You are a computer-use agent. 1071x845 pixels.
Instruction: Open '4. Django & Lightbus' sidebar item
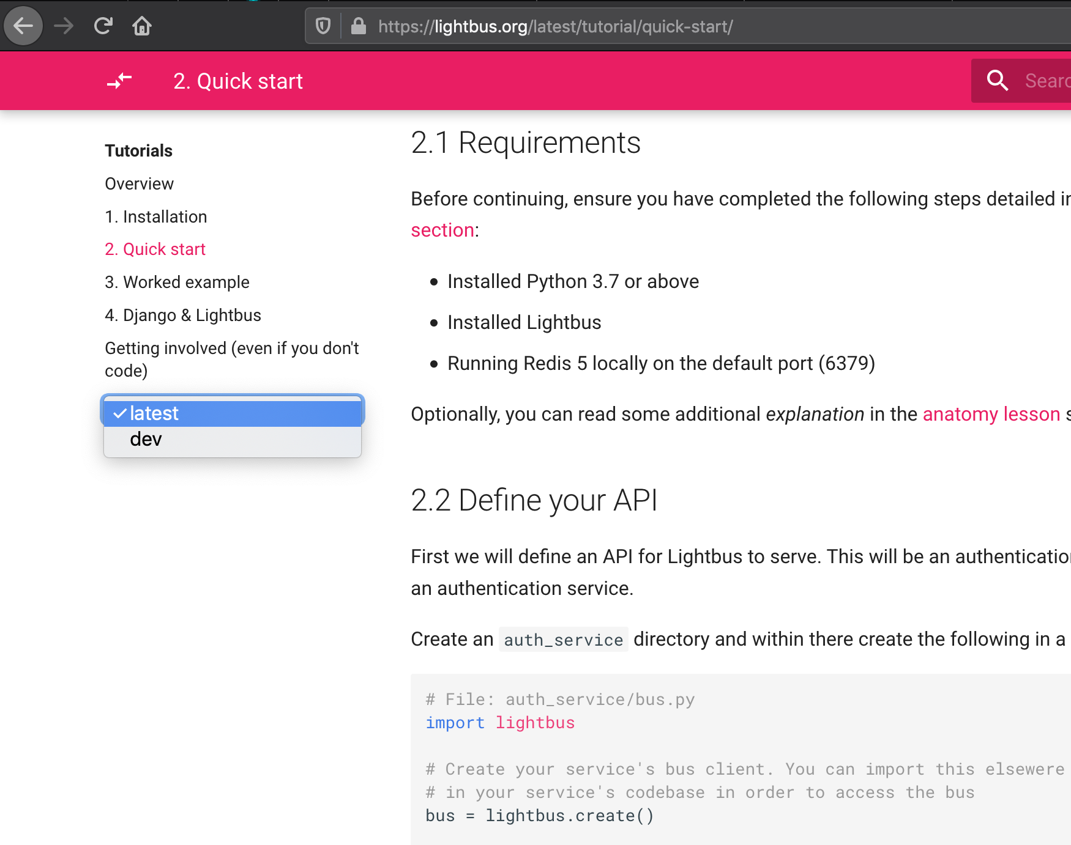point(183,315)
